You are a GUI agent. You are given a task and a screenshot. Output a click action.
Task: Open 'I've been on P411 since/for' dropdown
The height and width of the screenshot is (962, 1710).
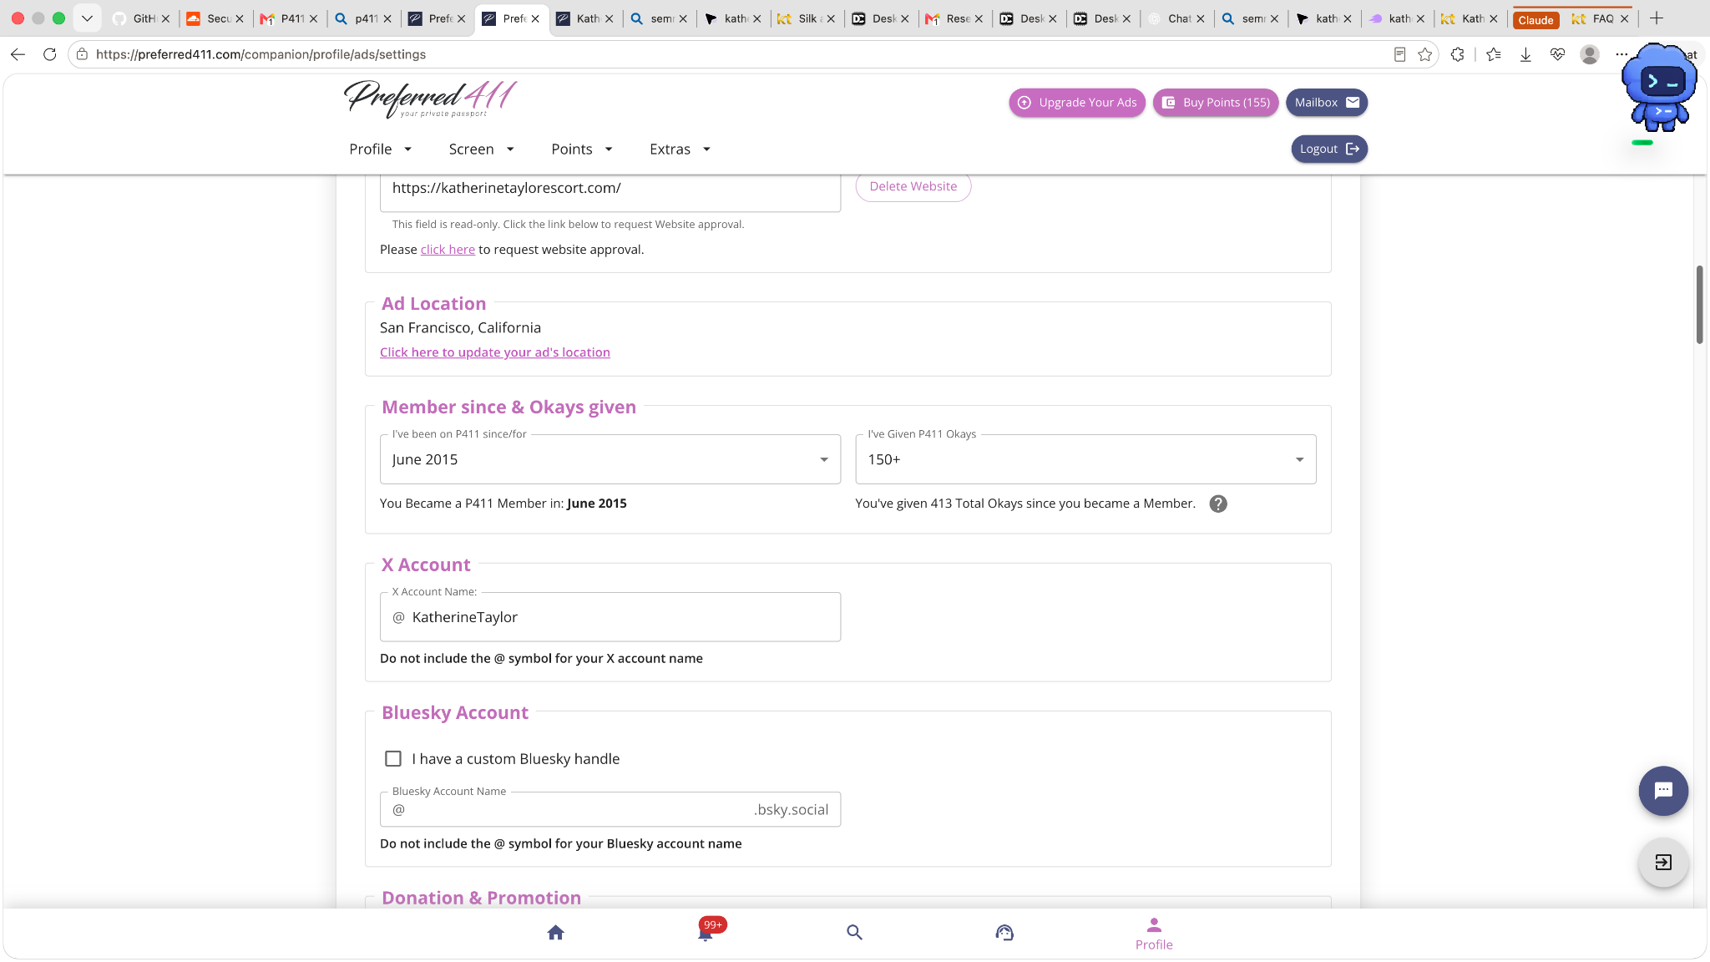[610, 459]
